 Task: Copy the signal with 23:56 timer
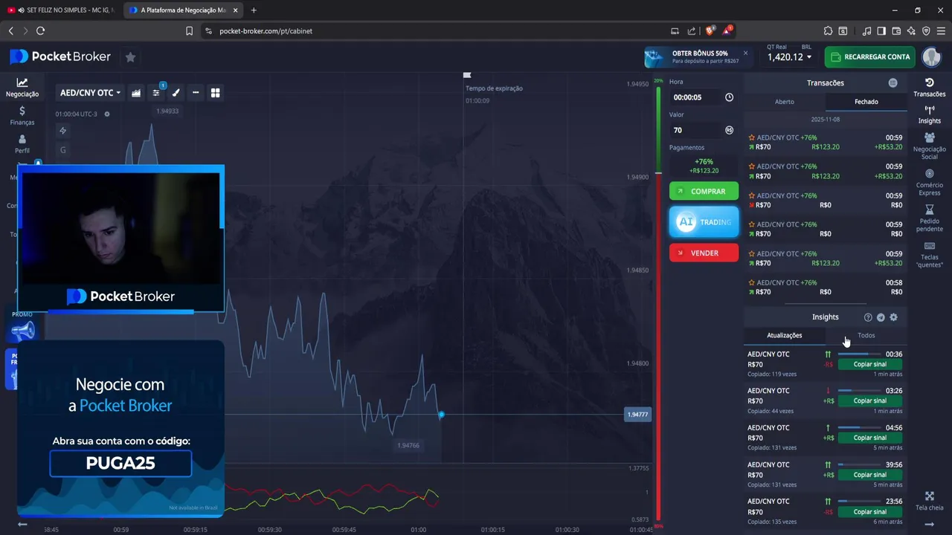[x=869, y=511]
